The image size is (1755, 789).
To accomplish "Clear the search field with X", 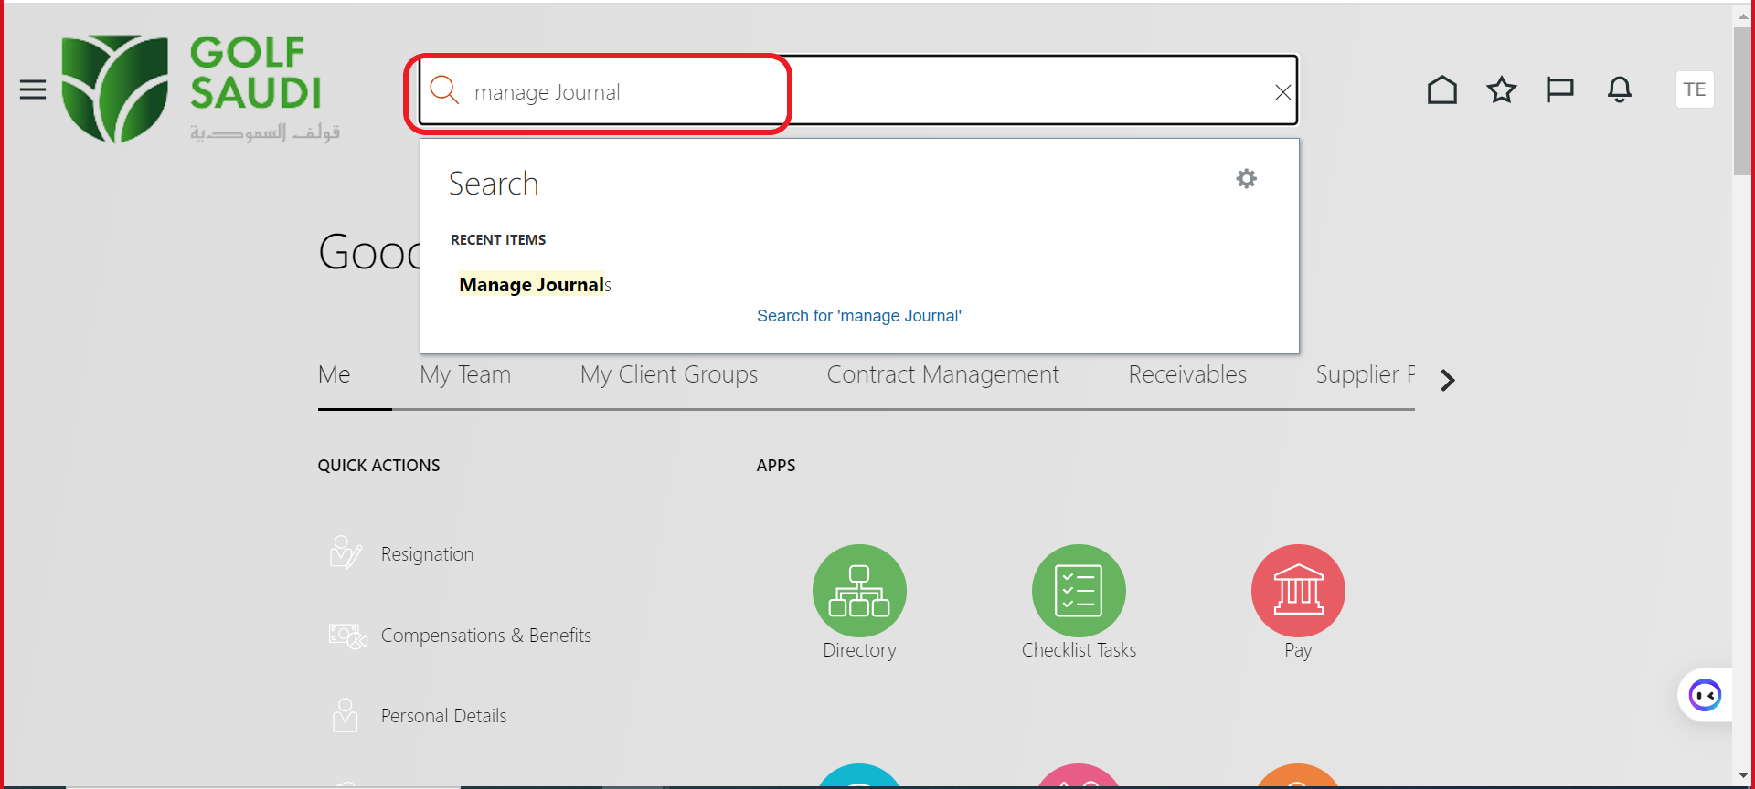I will [x=1282, y=91].
